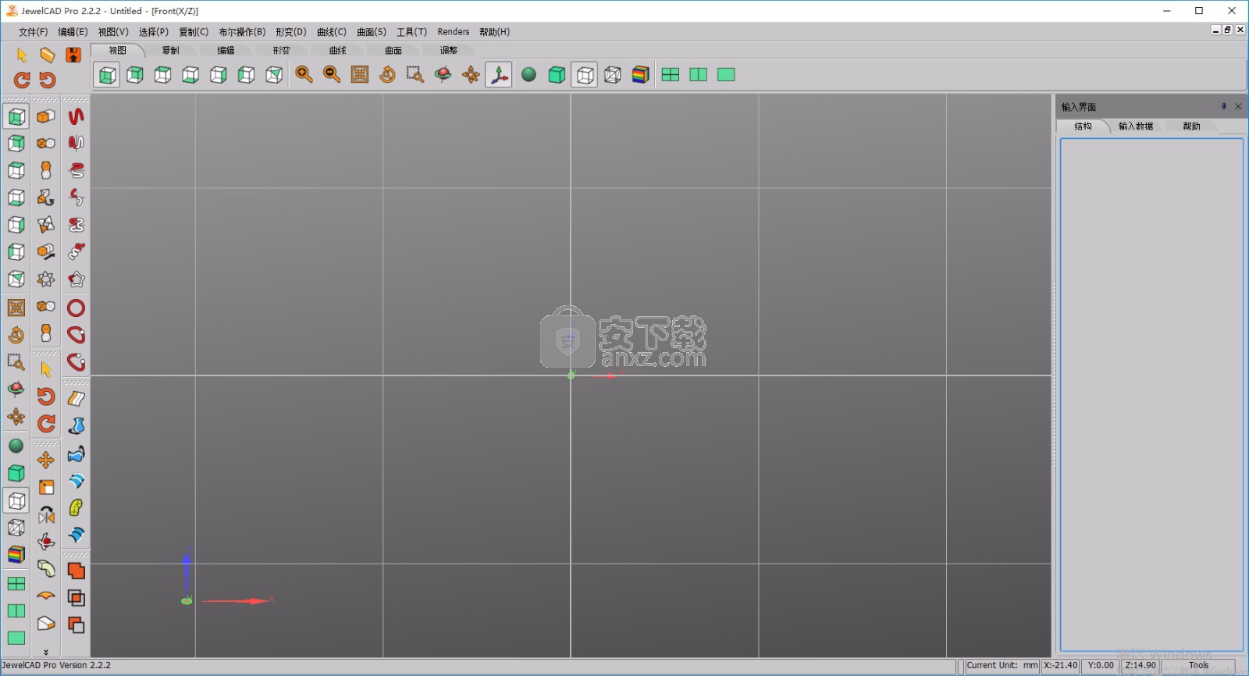Open the 曲线(C) menu
Image resolution: width=1249 pixels, height=676 pixels.
tap(332, 32)
